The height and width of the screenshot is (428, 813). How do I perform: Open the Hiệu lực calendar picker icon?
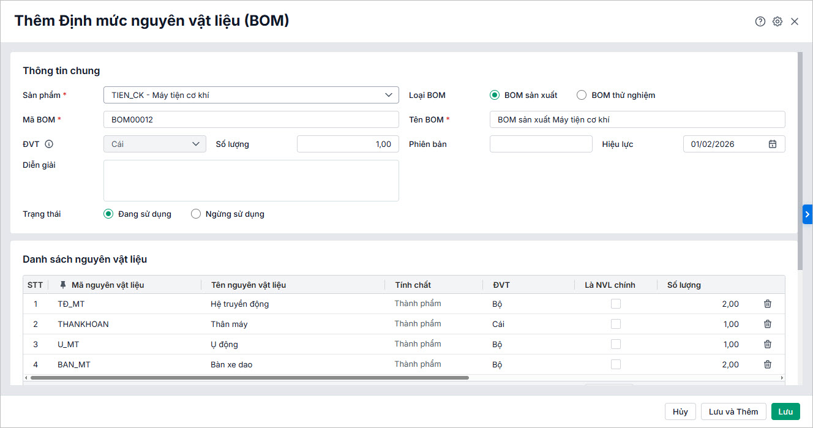pos(773,145)
